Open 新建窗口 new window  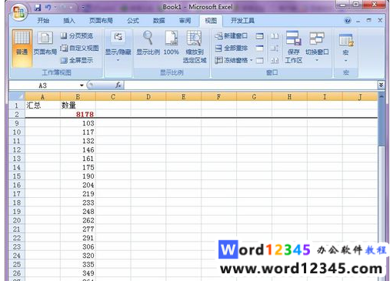tap(232, 36)
